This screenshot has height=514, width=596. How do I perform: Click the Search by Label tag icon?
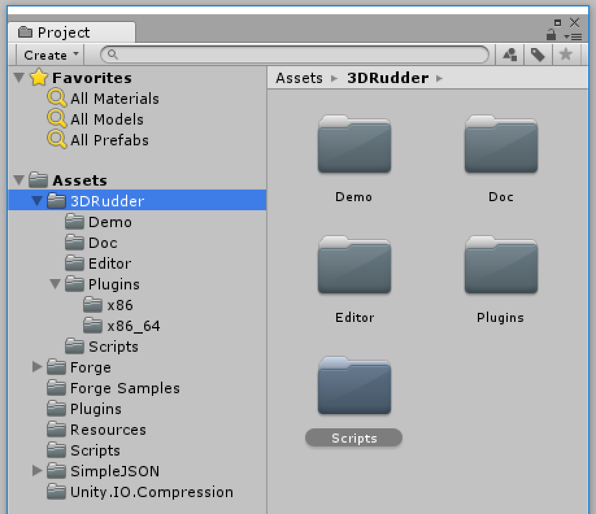[538, 55]
